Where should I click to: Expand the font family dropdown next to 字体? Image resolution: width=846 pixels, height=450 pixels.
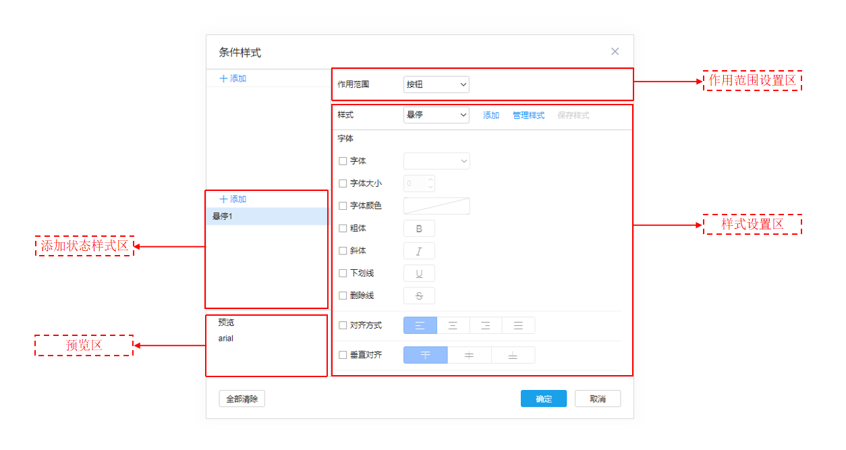click(436, 161)
